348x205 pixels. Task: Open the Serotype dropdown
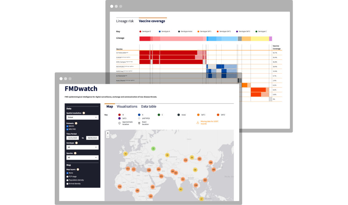[82, 147]
